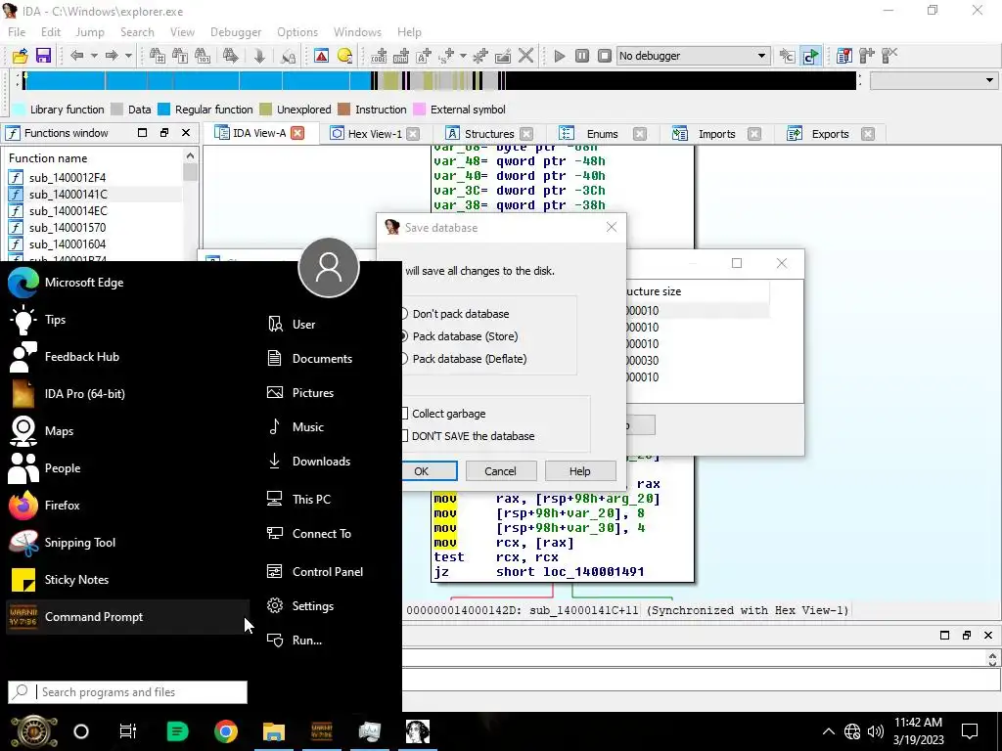
Task: Terminate process with the stop icon
Action: 605,56
